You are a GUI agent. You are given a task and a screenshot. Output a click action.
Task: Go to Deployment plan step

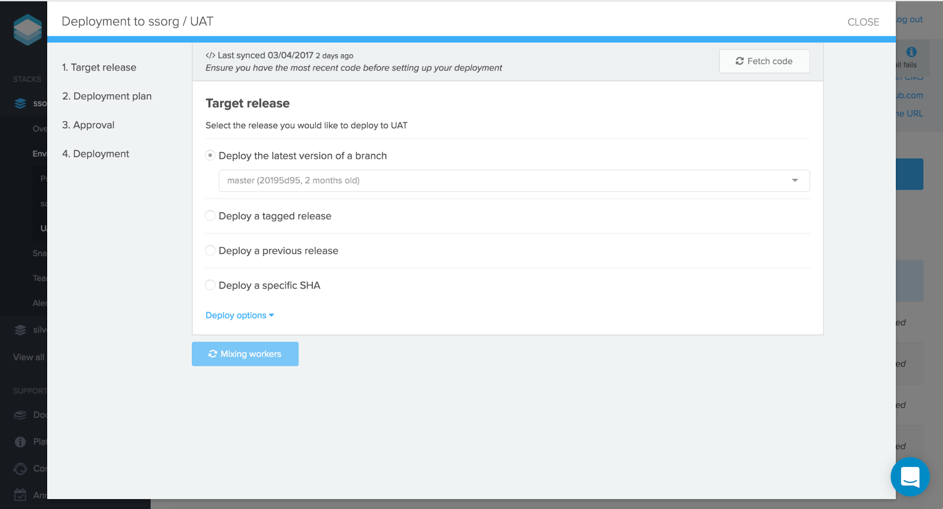tap(107, 96)
